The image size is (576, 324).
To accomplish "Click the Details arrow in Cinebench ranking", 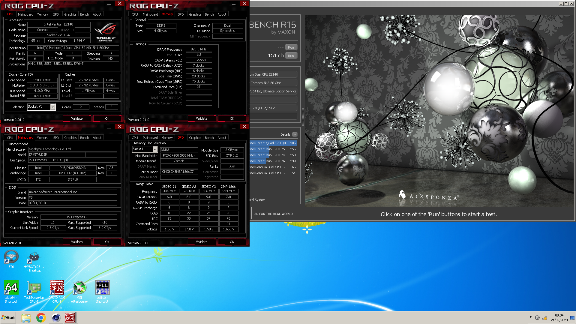I will pos(295,134).
